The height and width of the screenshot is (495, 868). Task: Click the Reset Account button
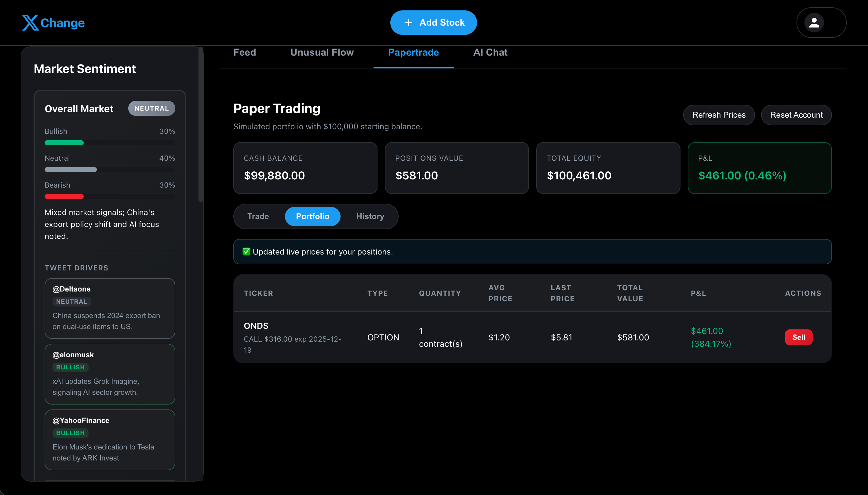(796, 115)
